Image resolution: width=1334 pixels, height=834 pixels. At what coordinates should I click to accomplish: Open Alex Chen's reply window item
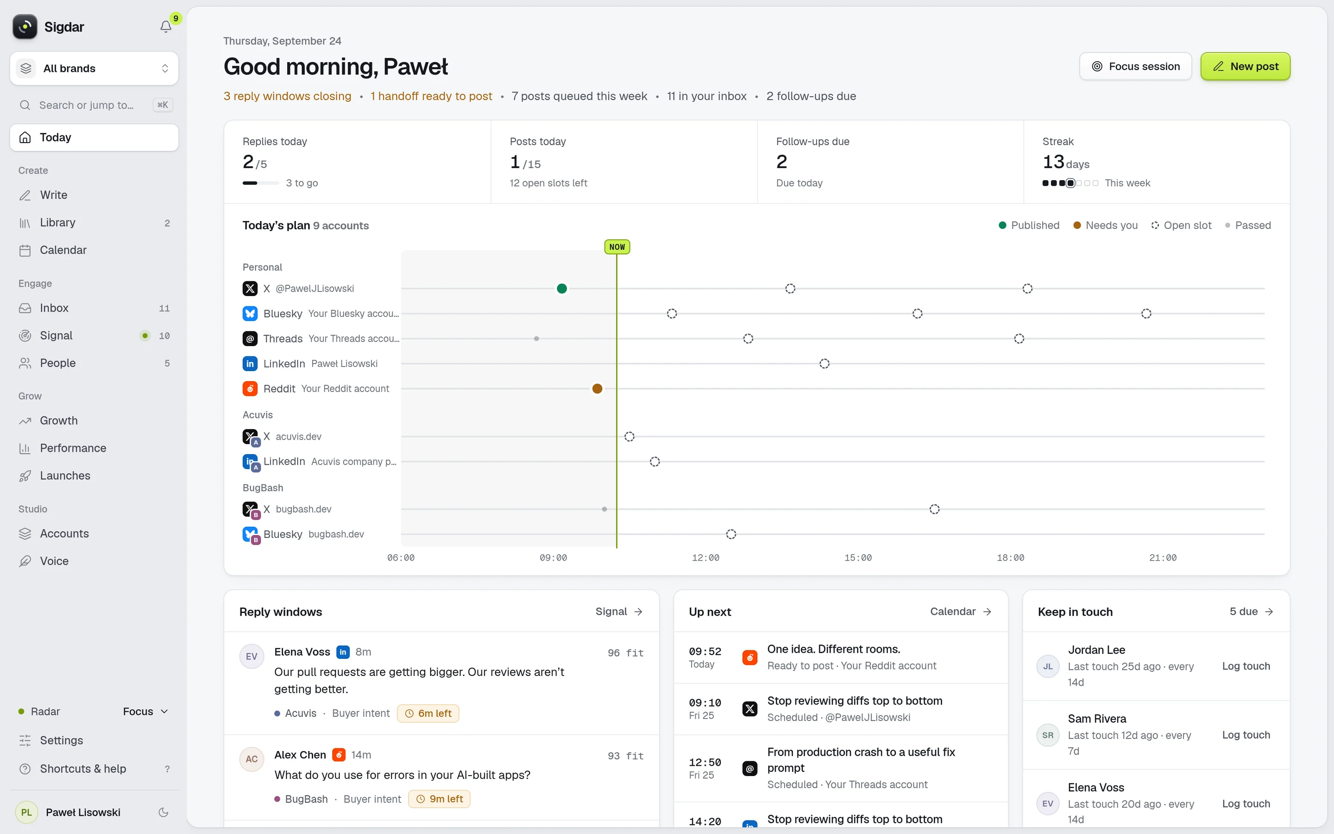(x=441, y=778)
